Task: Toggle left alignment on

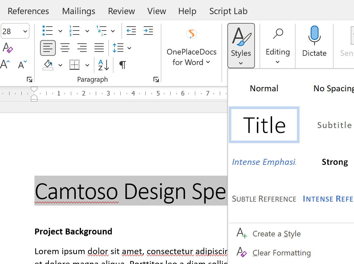Action: [x=48, y=48]
